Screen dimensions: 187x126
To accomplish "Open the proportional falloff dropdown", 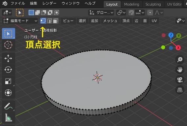I will tap(158, 13).
